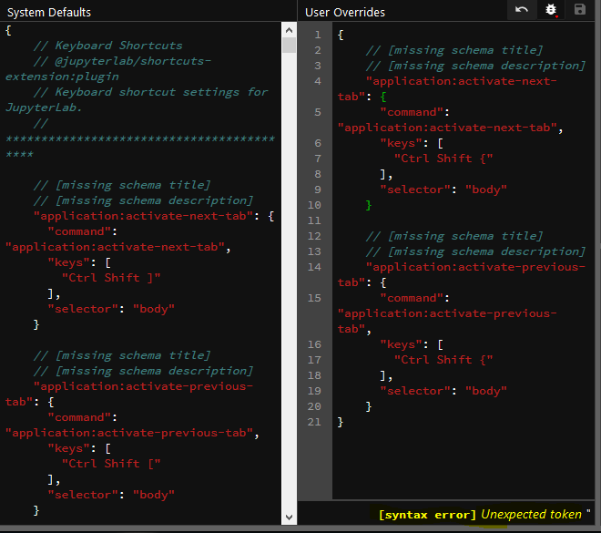Click "application:activate-previous-" key in System Defaults
The width and height of the screenshot is (601, 533).
(x=143, y=386)
